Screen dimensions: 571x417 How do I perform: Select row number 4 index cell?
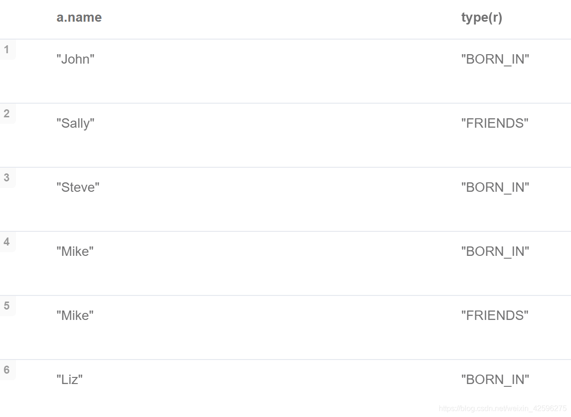coord(7,242)
